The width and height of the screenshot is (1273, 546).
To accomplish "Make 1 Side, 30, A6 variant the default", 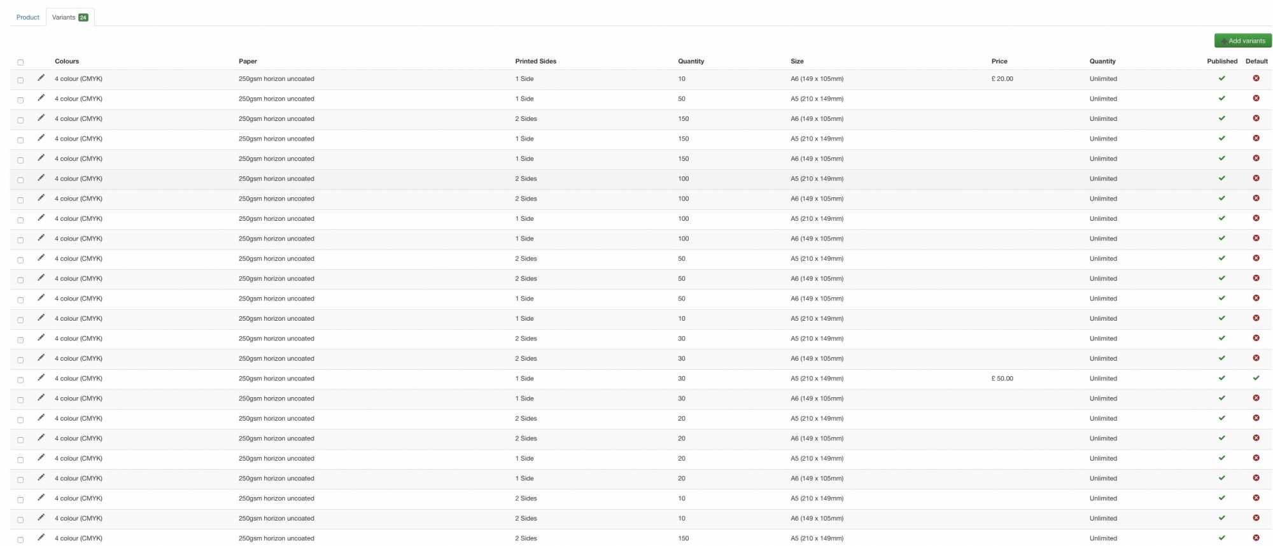I will click(1256, 398).
